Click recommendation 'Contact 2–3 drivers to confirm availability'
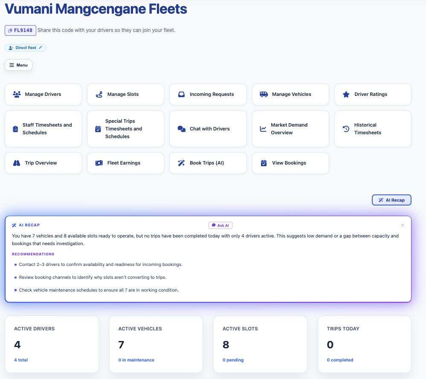 click(101, 265)
